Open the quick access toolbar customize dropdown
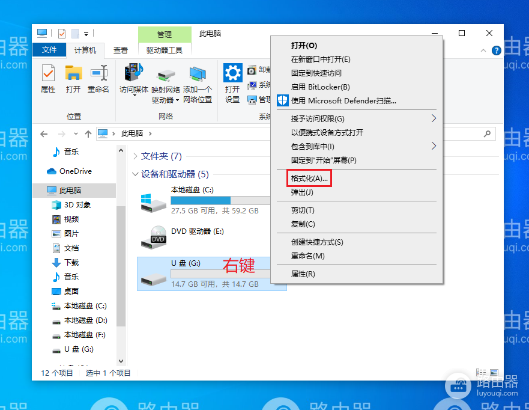 coord(86,34)
